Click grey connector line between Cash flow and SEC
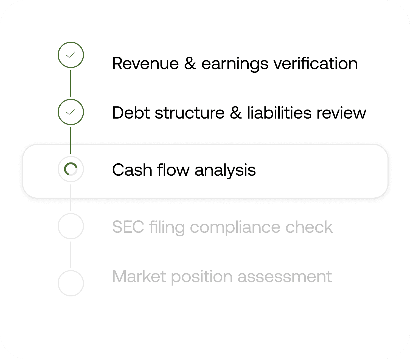 pos(71,198)
